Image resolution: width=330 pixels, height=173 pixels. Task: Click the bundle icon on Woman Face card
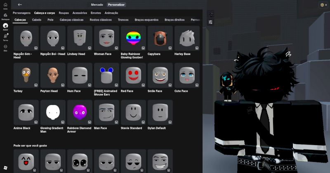point(116,48)
